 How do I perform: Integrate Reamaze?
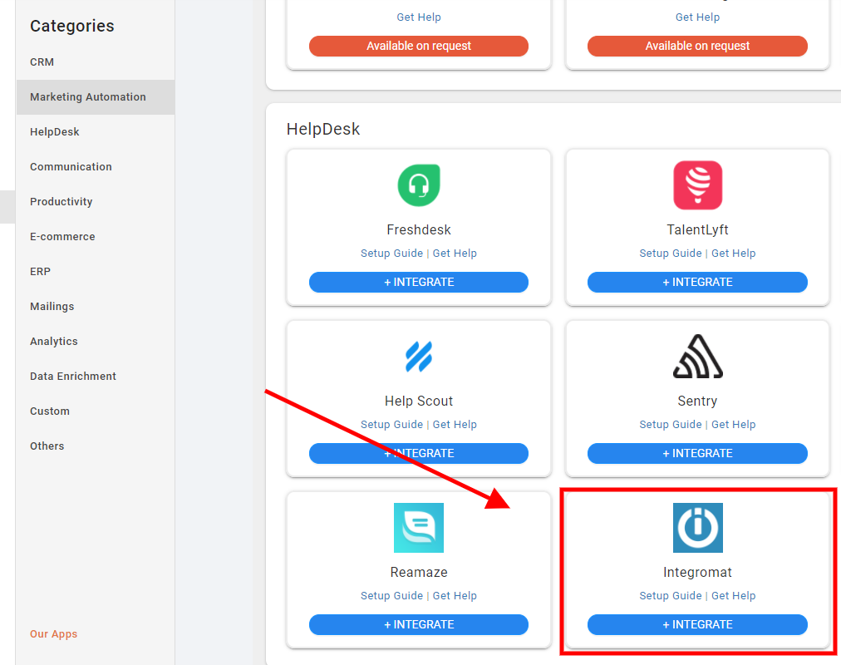pyautogui.click(x=419, y=625)
